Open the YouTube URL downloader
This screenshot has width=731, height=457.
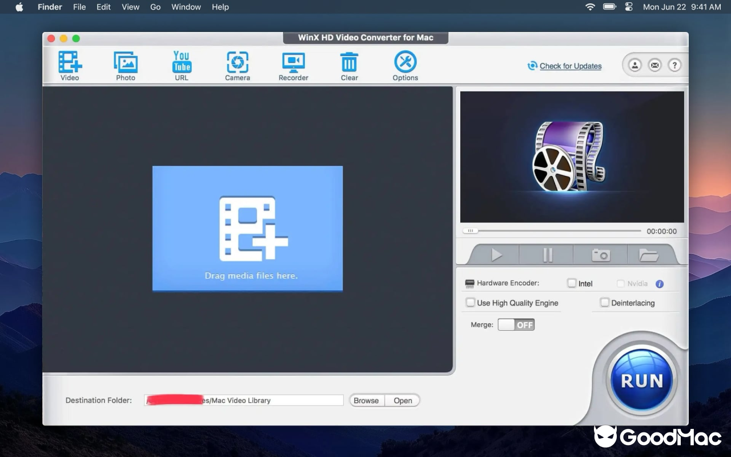[x=182, y=66]
